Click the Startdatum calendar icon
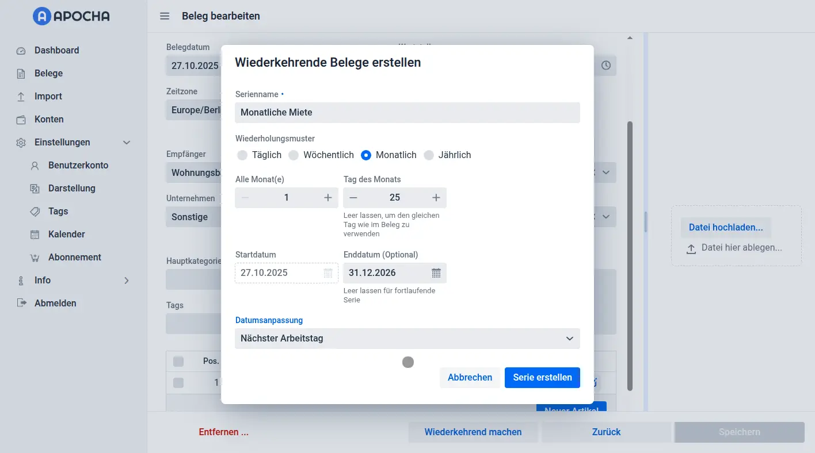The height and width of the screenshot is (453, 815). pyautogui.click(x=328, y=273)
